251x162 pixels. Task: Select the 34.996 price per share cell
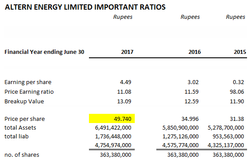point(190,119)
